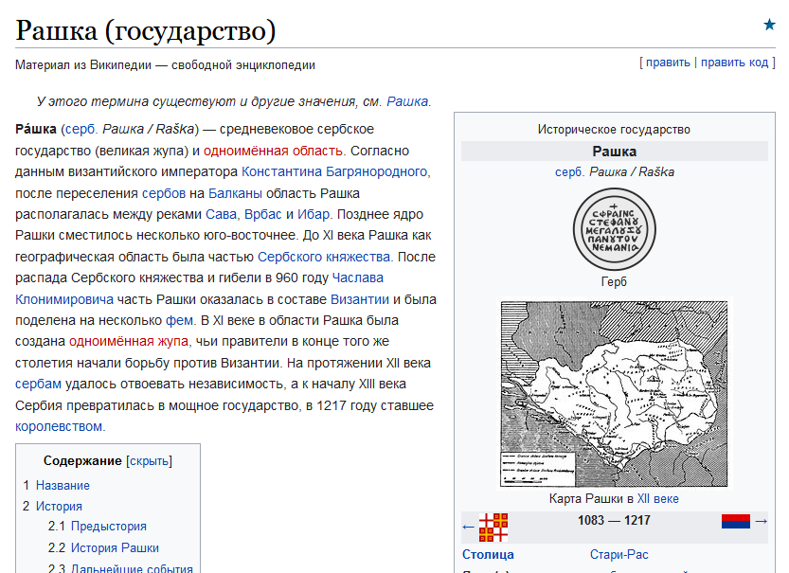Jump to contents item «История»

[x=59, y=507]
